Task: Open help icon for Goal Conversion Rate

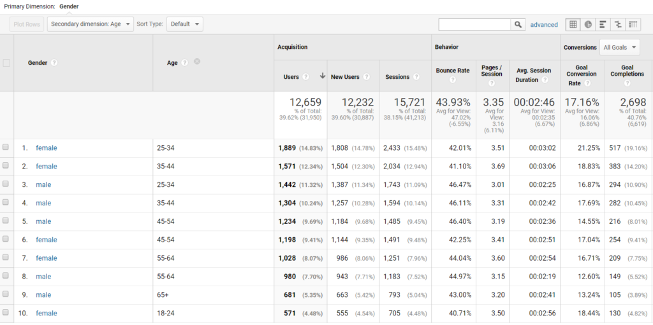Action: tap(587, 83)
